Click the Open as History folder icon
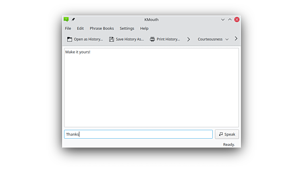This screenshot has height=170, width=303. coord(70,39)
